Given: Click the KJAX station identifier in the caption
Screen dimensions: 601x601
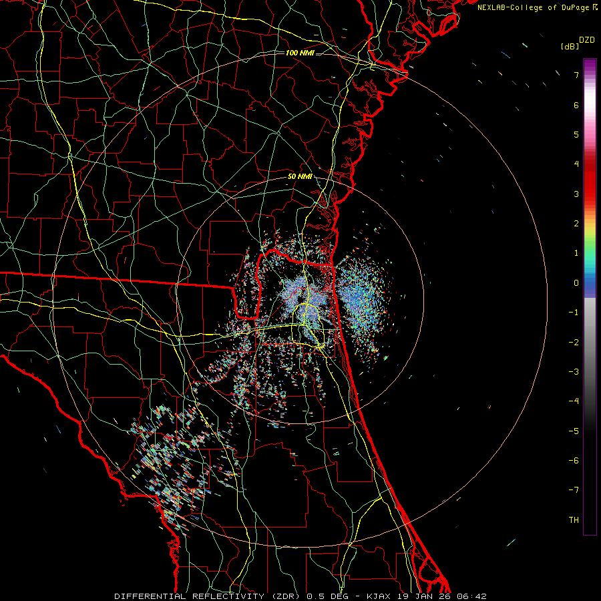Looking at the screenshot, I should [x=379, y=596].
